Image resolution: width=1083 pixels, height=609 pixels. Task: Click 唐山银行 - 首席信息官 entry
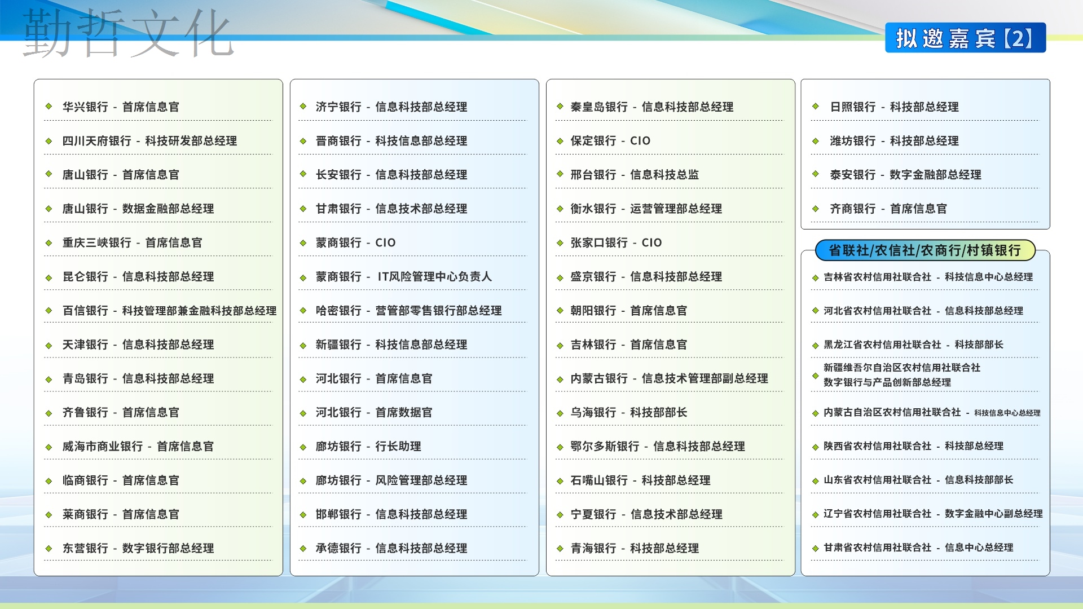[x=121, y=174]
